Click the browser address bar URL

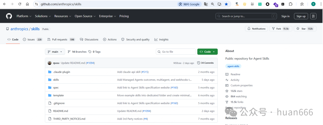61,4
